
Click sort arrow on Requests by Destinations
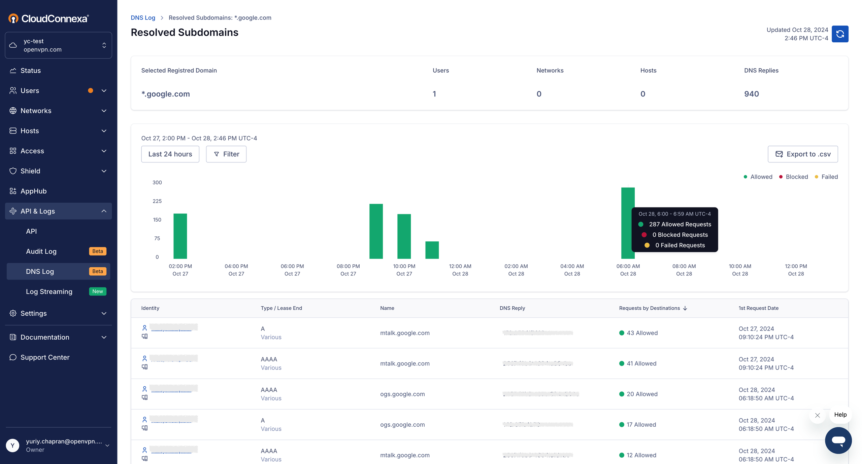pyautogui.click(x=685, y=308)
